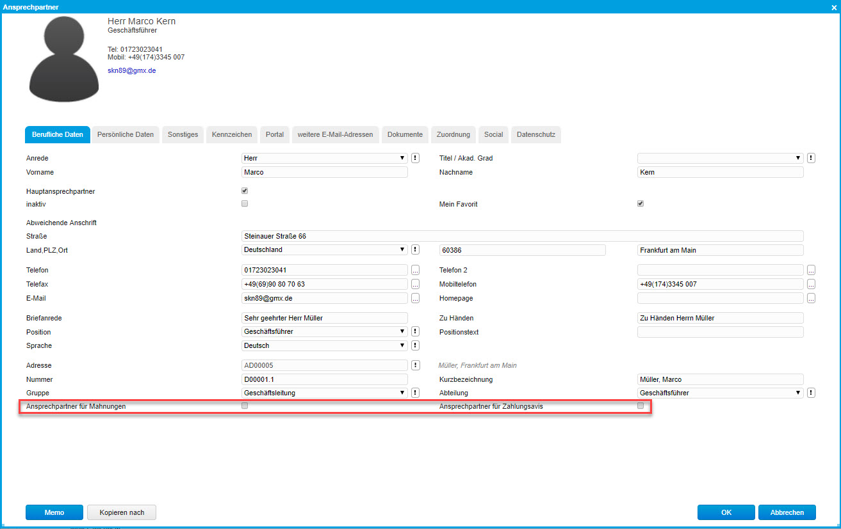Click the Adresse field AD00005
This screenshot has height=529, width=841.
click(x=325, y=365)
